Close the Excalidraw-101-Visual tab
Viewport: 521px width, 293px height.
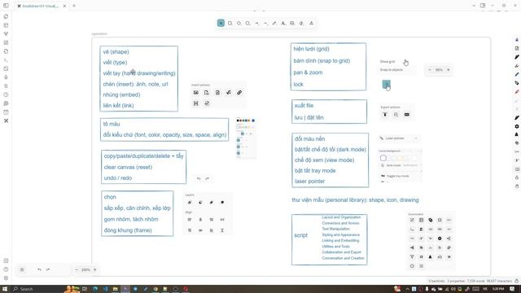click(x=64, y=6)
